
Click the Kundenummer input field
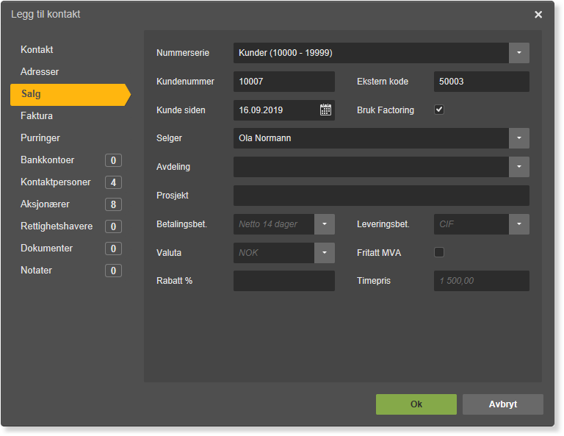[x=284, y=82]
